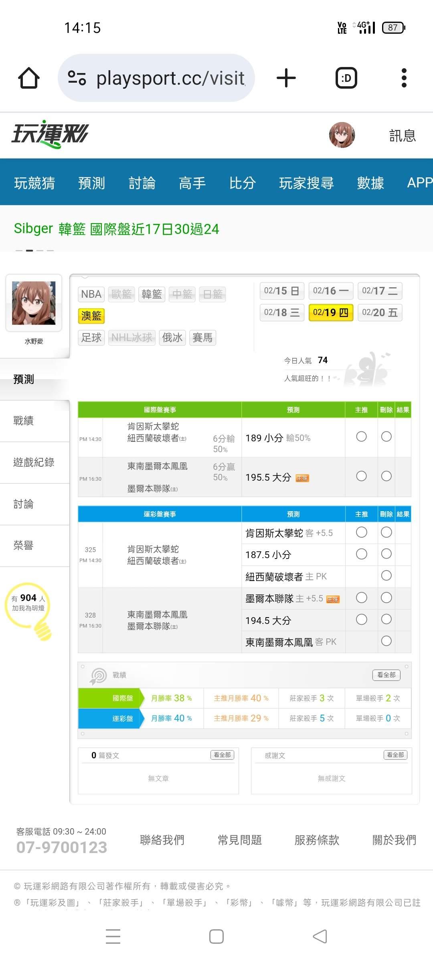Select 刪除 radio for 東南墨爾本鳳凰 客 PK
Image resolution: width=433 pixels, height=963 pixels.
[386, 641]
